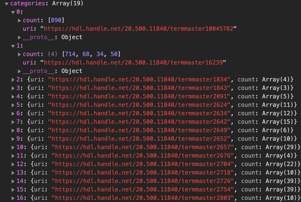Image resolution: width=301 pixels, height=202 pixels.
Task: Click the termmaster10045782 uri string
Action: (x=138, y=29)
